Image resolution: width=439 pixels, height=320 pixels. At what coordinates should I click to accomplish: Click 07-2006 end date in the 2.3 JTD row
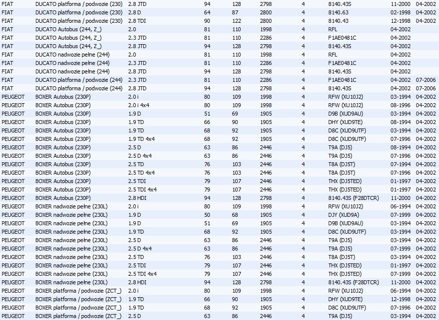click(x=426, y=80)
